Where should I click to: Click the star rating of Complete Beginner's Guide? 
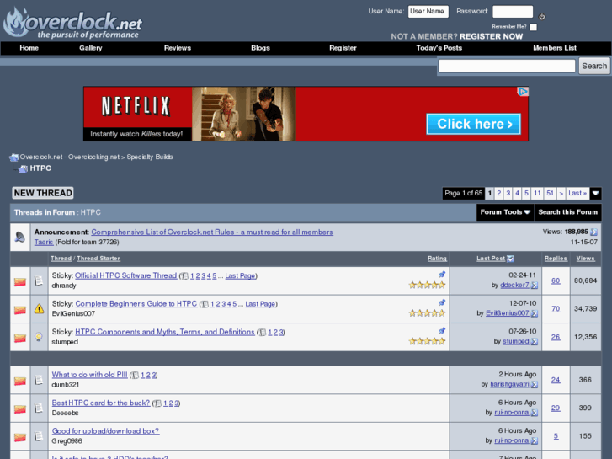427,313
